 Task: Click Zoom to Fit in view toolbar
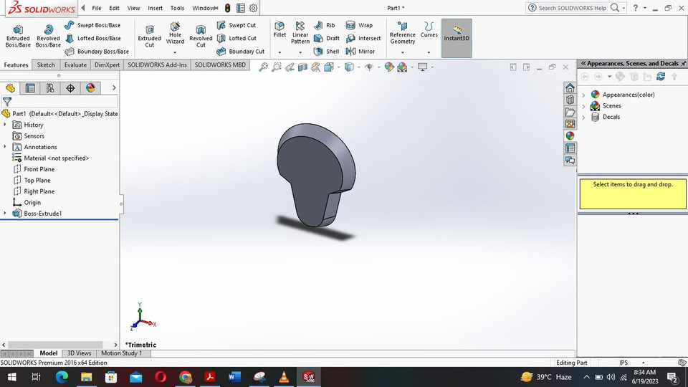click(x=263, y=67)
